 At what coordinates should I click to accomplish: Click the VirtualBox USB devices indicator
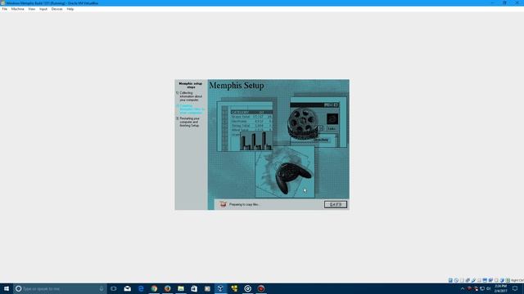[x=473, y=280]
